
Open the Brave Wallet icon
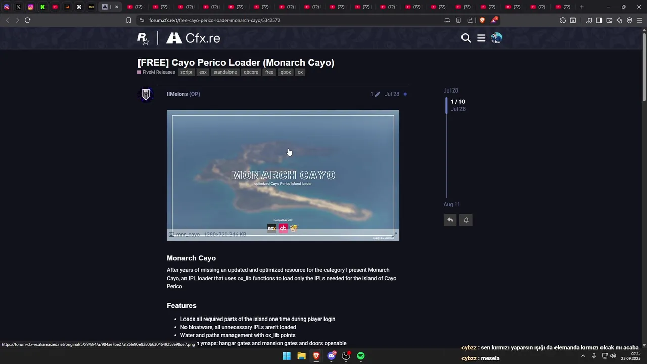(x=609, y=20)
